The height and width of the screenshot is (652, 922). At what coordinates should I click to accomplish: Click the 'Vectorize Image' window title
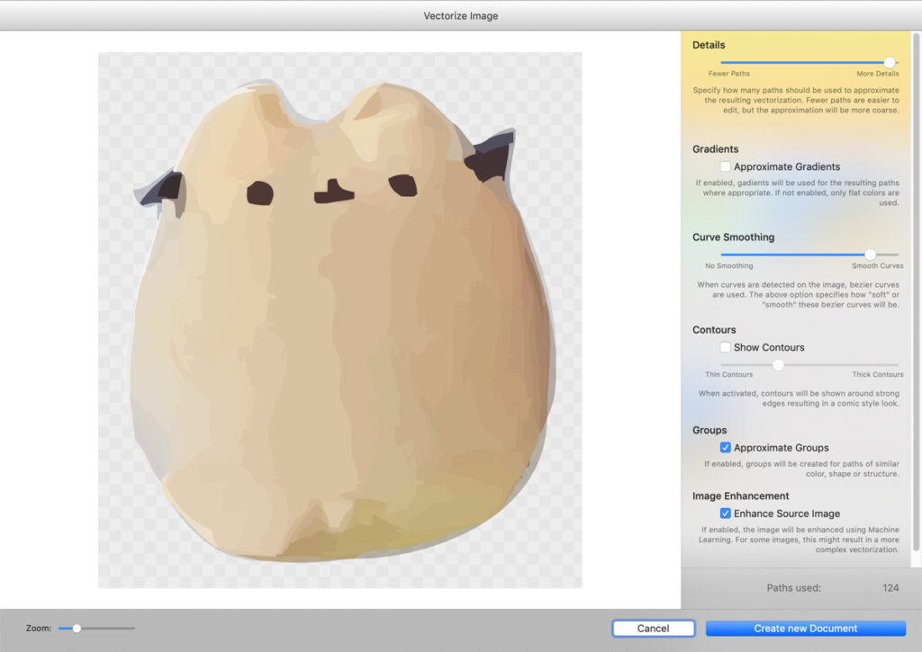pos(461,16)
